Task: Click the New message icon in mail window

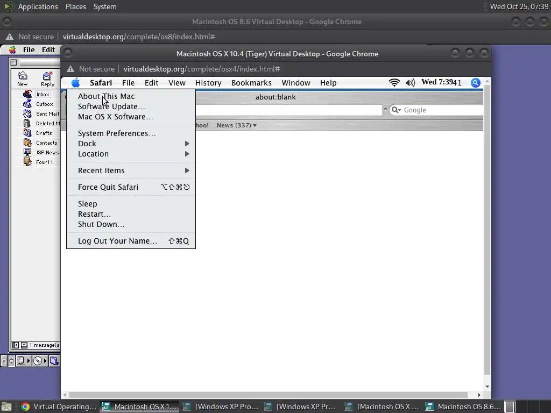Action: (22, 76)
